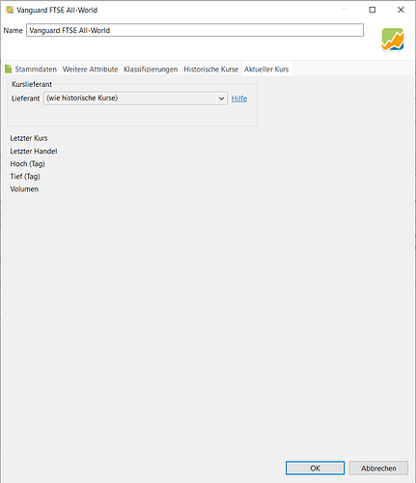Click the Kurslieferant group title
The image size is (416, 483).
point(32,84)
